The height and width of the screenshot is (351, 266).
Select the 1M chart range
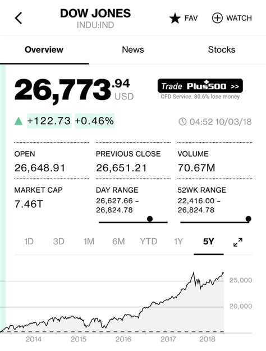[x=89, y=241]
